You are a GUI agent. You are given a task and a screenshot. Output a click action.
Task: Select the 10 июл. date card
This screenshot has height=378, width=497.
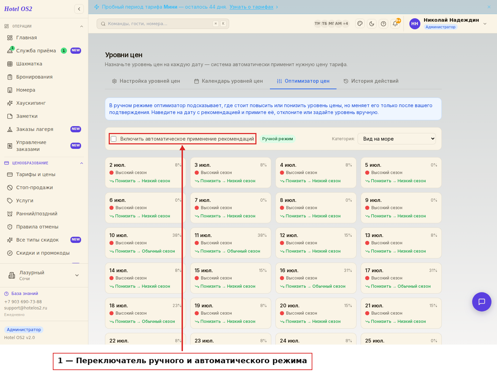(x=145, y=243)
